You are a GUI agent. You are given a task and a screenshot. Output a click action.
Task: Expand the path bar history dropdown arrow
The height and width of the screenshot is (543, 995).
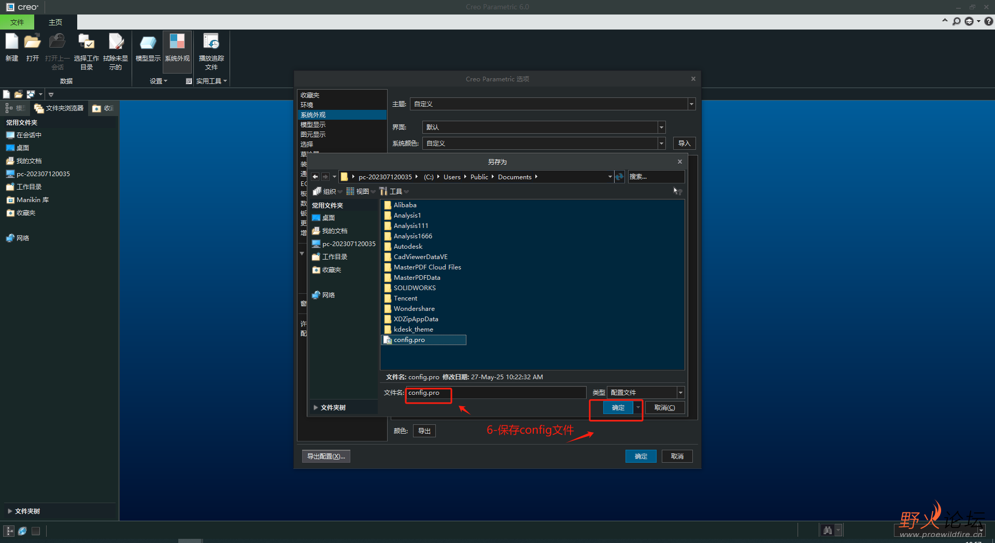pyautogui.click(x=610, y=177)
